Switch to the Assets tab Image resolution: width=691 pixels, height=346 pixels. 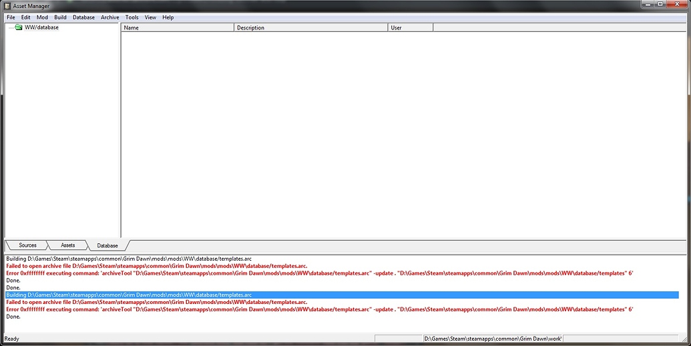point(67,245)
